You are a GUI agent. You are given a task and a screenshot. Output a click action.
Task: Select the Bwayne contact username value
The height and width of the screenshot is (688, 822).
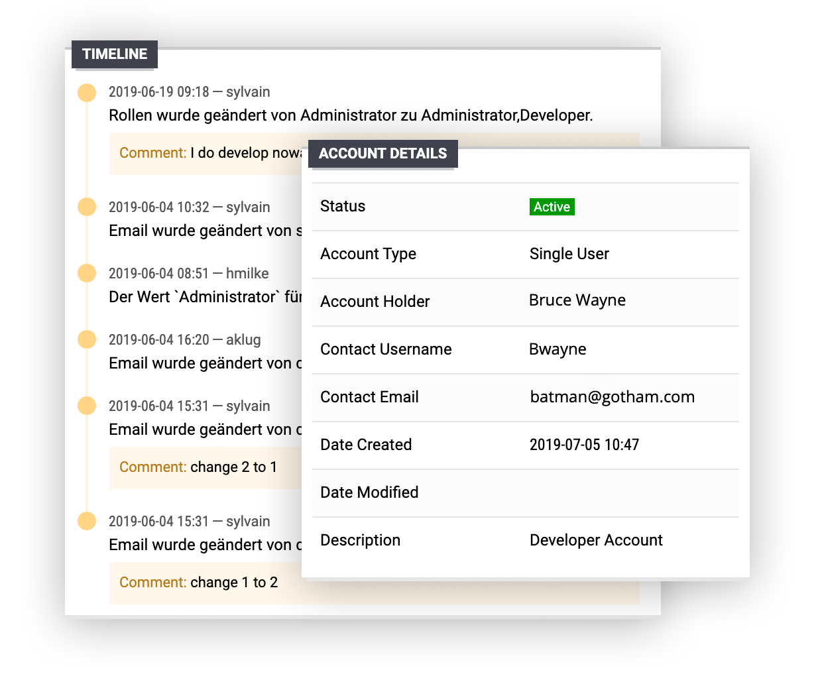click(558, 349)
